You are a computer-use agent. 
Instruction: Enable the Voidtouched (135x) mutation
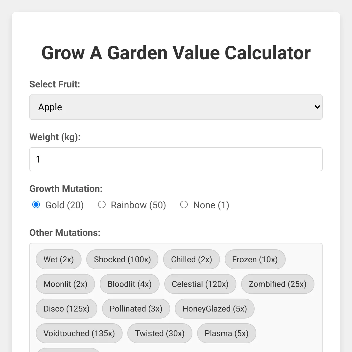pyautogui.click(x=79, y=333)
